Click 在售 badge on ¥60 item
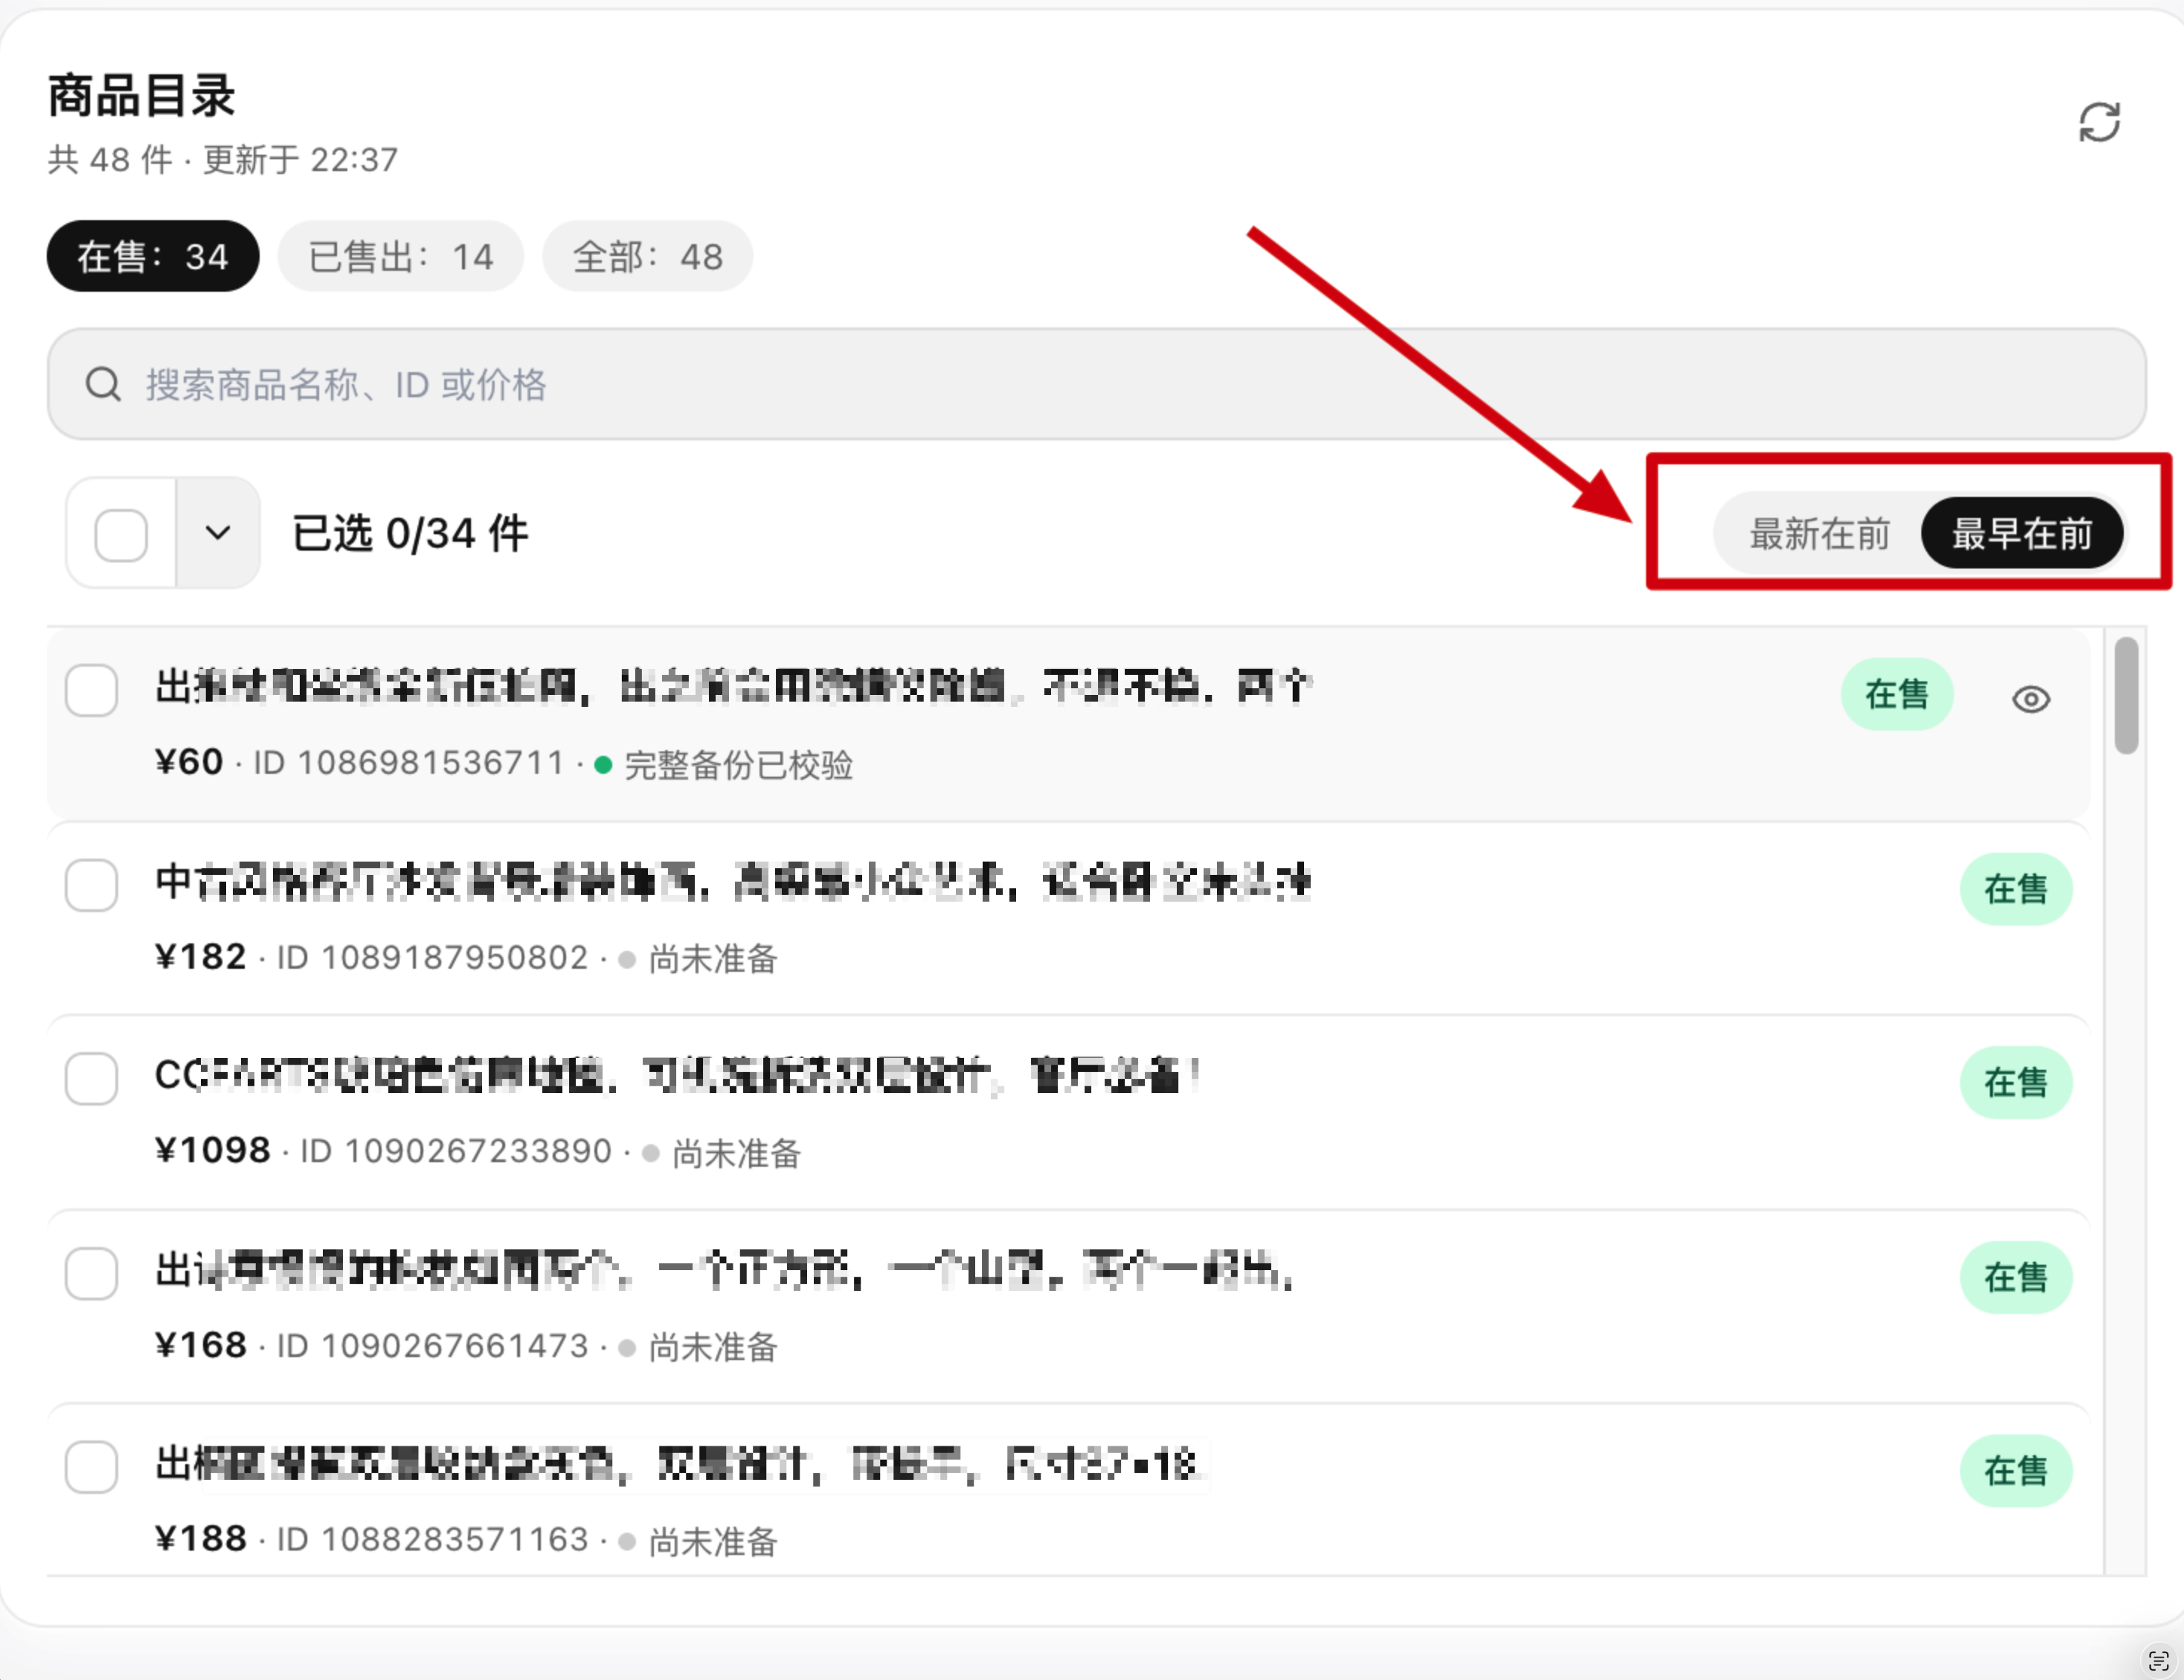2184x1680 pixels. point(1896,694)
